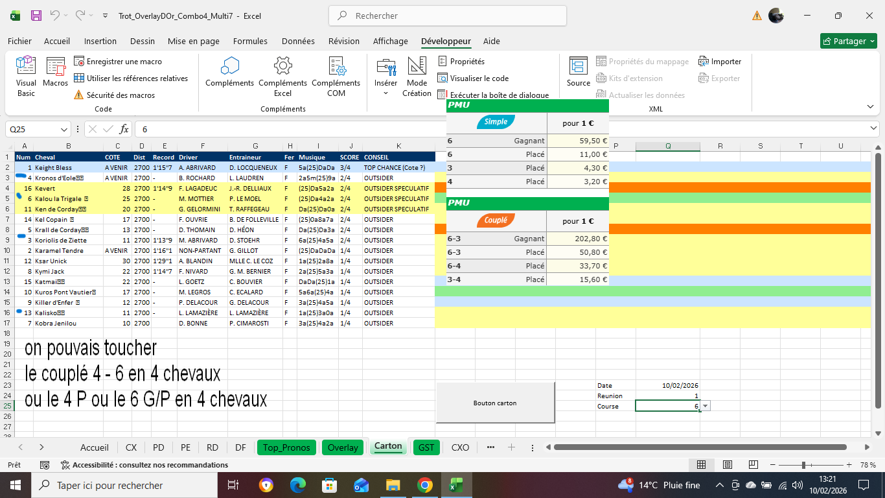Image resolution: width=885 pixels, height=498 pixels.
Task: Open the Visual Basic editor
Action: [26, 77]
